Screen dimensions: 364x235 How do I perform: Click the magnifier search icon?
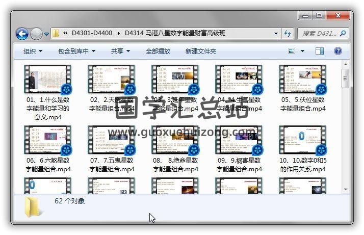point(343,34)
